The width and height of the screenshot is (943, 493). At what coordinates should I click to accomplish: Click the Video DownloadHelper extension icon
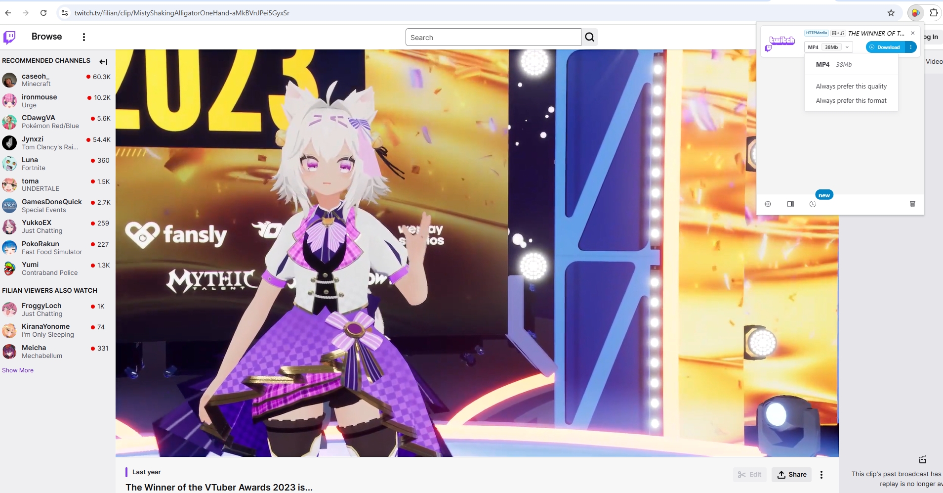click(x=915, y=13)
